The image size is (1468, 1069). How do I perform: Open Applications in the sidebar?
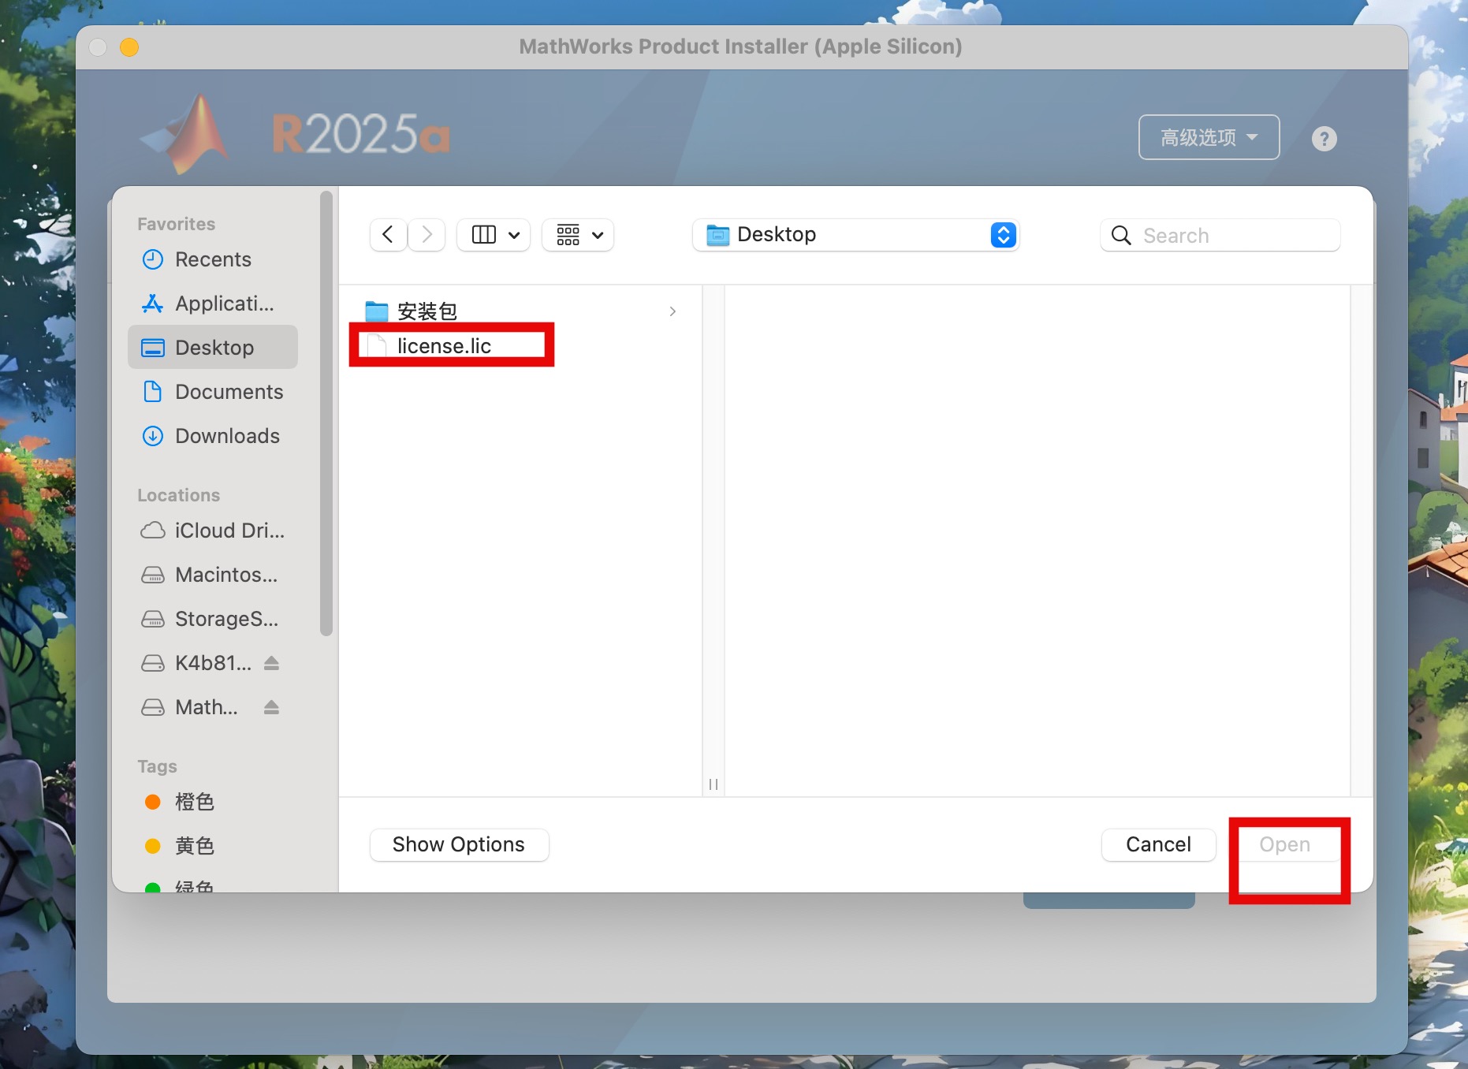click(x=224, y=304)
